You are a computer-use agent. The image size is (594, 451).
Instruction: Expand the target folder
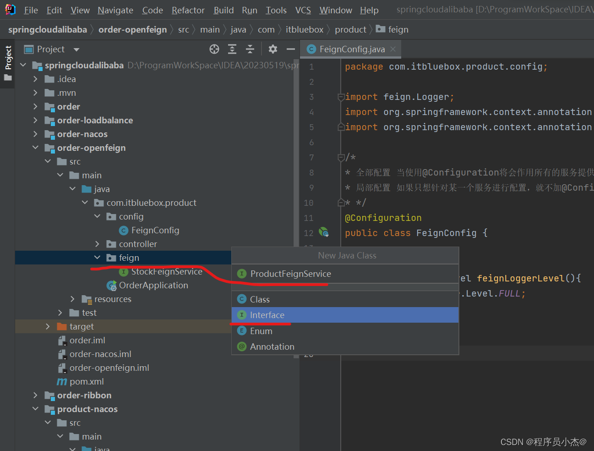click(48, 326)
